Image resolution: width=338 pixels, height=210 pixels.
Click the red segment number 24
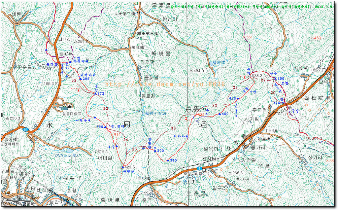tap(126, 140)
